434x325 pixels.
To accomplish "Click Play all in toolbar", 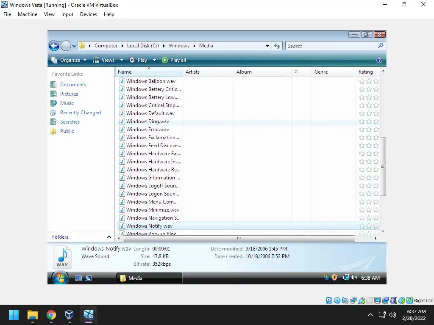I will [174, 60].
